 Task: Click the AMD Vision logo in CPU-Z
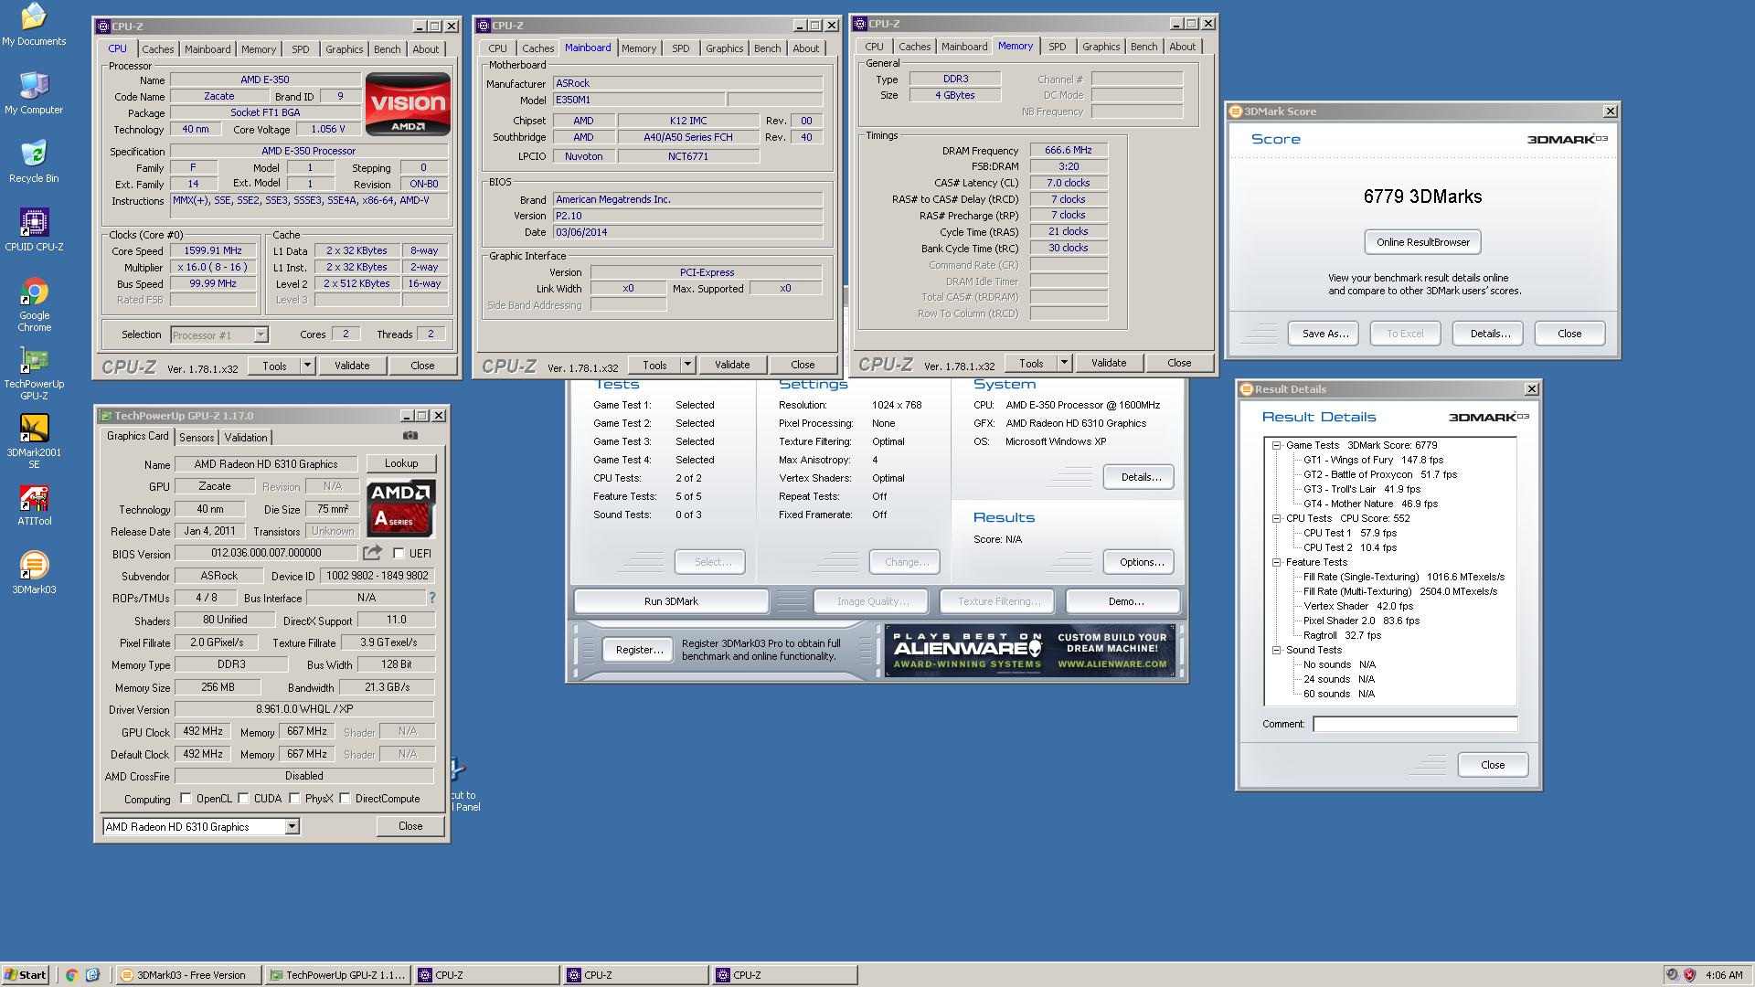coord(408,104)
